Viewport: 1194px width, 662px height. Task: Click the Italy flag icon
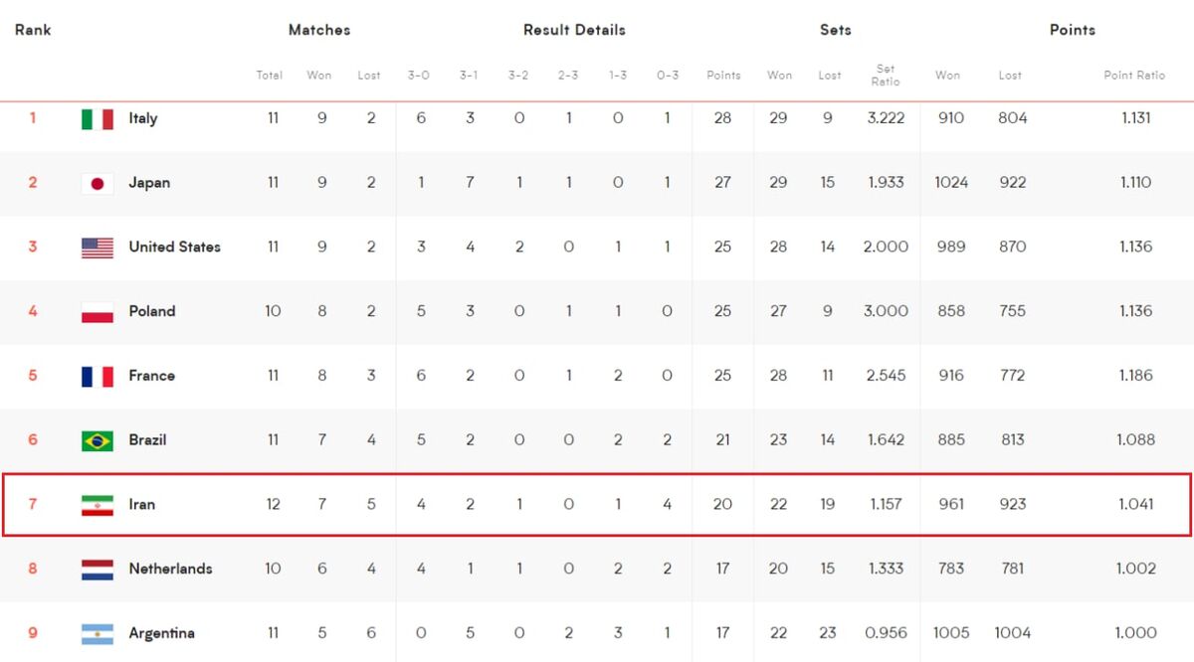97,119
